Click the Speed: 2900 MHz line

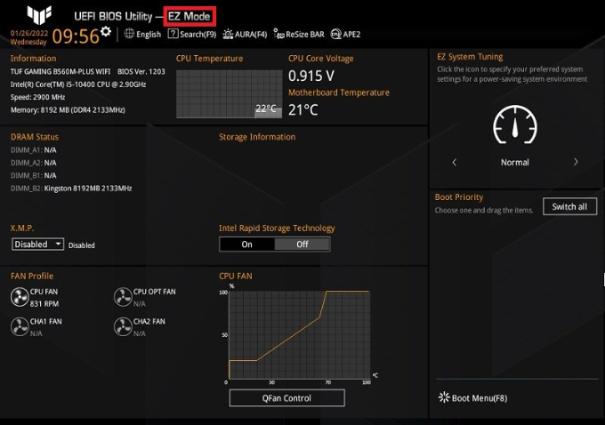(x=37, y=97)
